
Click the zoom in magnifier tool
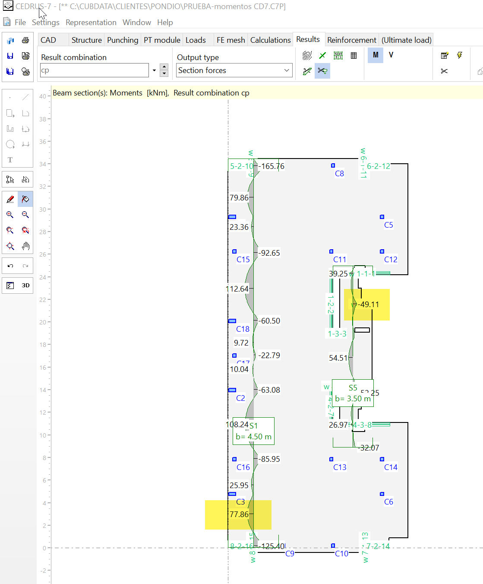(x=10, y=215)
